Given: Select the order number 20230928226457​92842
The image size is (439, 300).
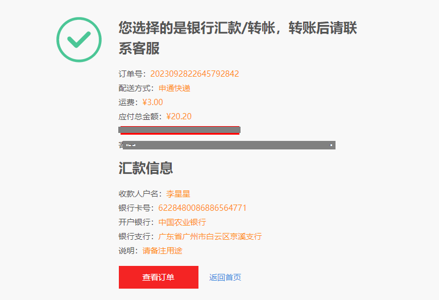Looking at the screenshot, I should tap(194, 74).
